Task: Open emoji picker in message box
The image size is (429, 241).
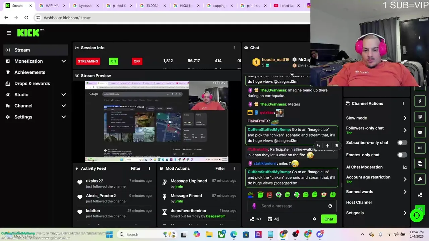Action: (x=330, y=206)
